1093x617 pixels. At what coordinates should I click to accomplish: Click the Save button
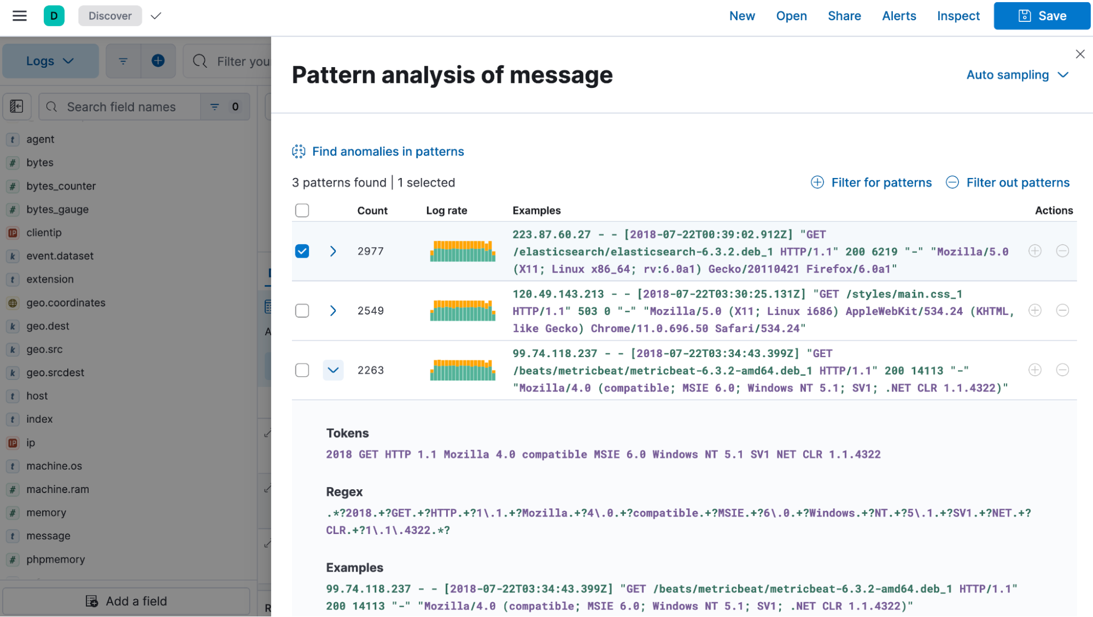(1042, 16)
